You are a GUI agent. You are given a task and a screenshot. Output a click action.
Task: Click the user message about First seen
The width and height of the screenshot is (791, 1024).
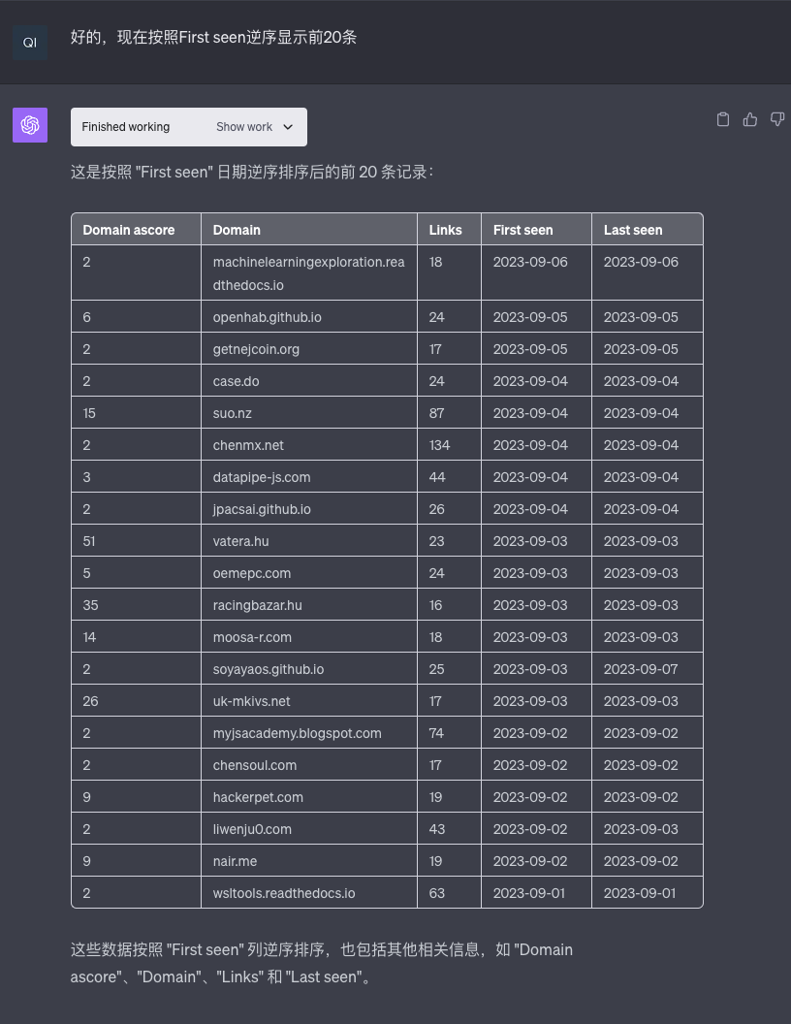coord(213,38)
